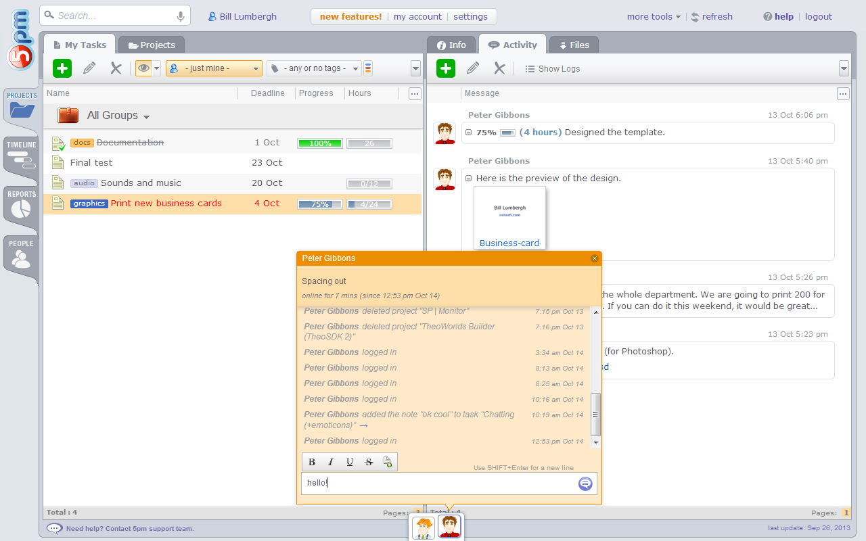Click Show Logs button

[x=552, y=69]
